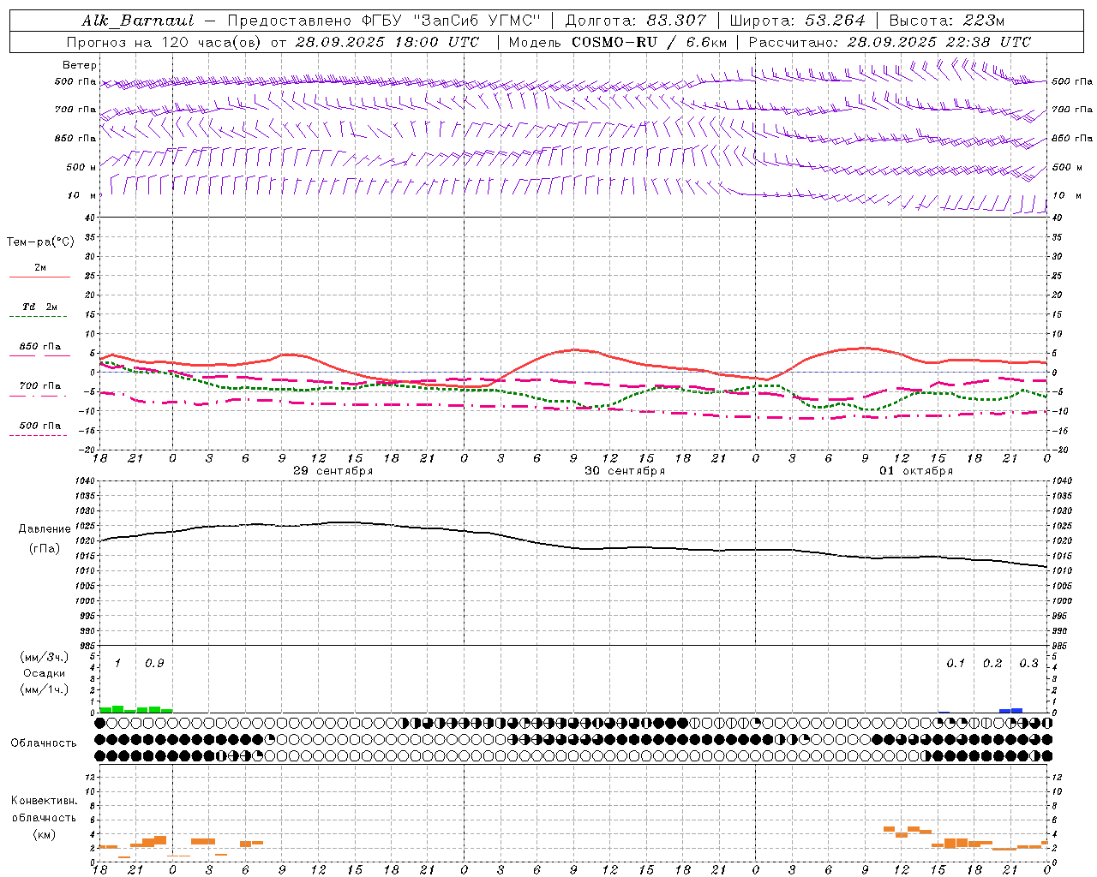
Task: Click the Высота: 223м value
Action: (947, 21)
